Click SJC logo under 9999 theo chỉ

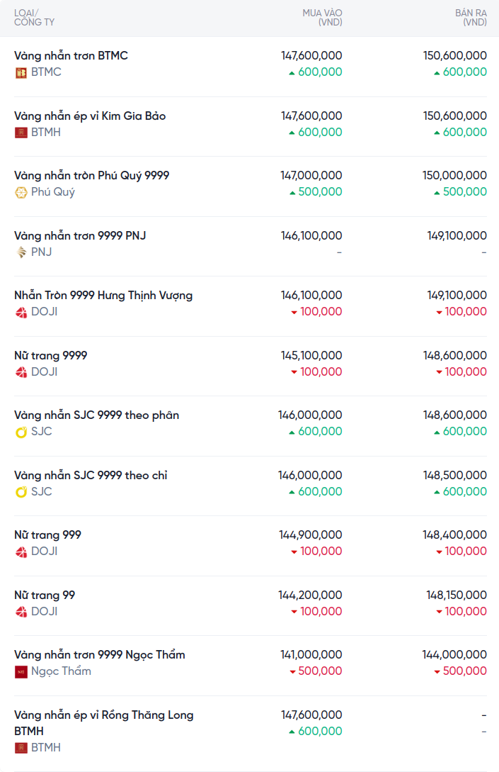[21, 492]
